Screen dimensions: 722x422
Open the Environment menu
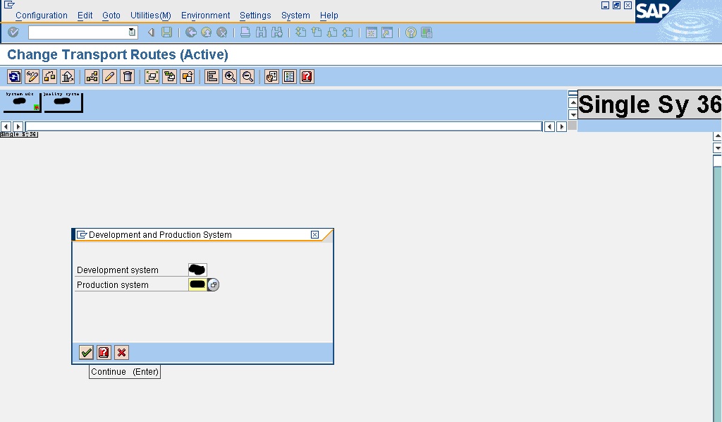click(x=205, y=16)
